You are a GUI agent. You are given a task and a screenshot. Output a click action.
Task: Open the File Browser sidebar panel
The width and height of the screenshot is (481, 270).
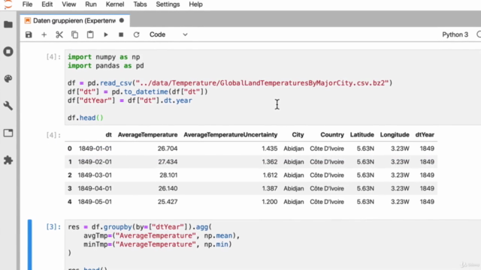tap(8, 25)
